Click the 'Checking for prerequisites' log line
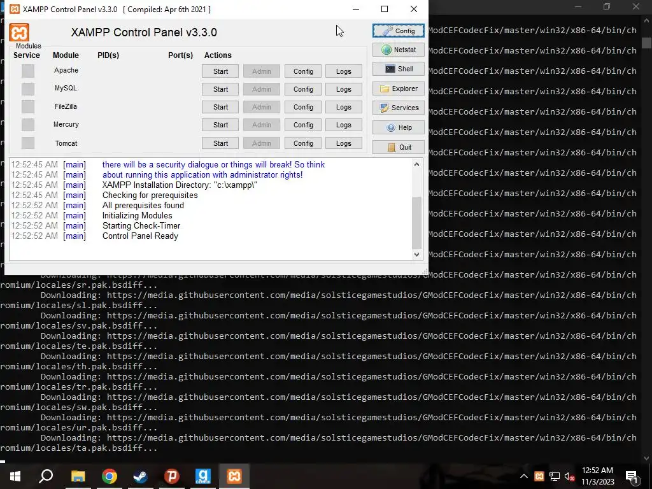This screenshot has height=489, width=652. click(x=150, y=195)
